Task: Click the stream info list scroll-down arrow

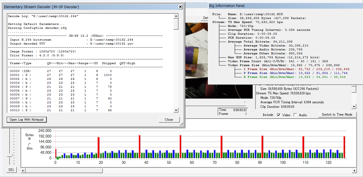Action: [354, 107]
